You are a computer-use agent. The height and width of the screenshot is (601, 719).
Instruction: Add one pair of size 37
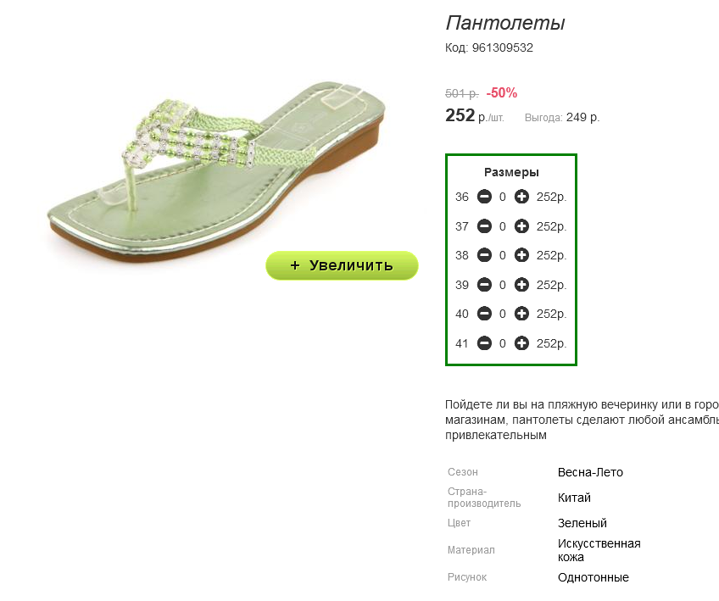pyautogui.click(x=521, y=226)
